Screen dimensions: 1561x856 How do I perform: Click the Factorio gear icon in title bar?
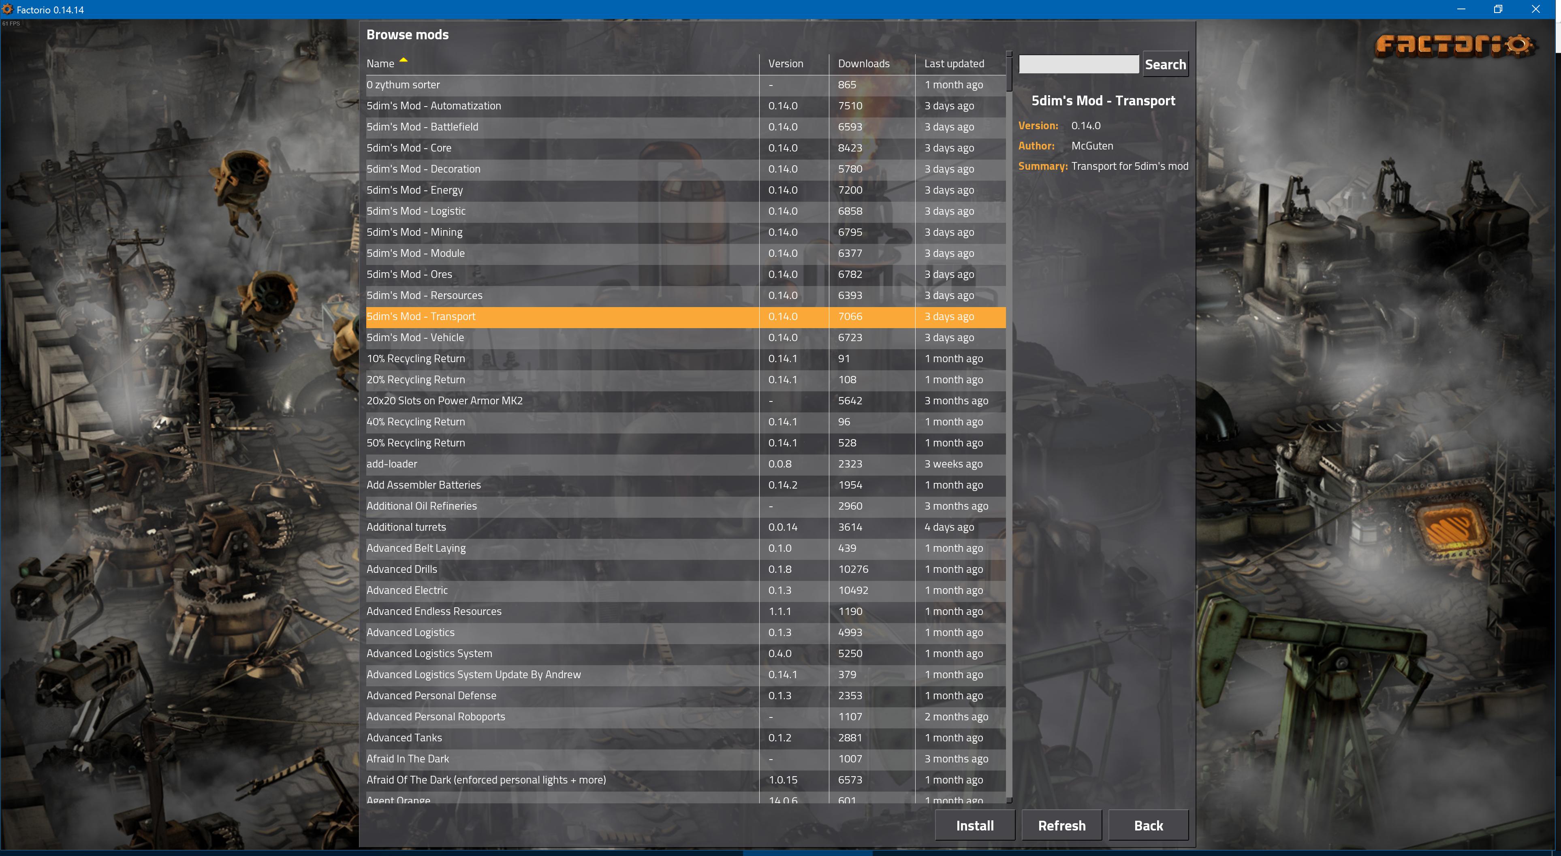(x=7, y=9)
